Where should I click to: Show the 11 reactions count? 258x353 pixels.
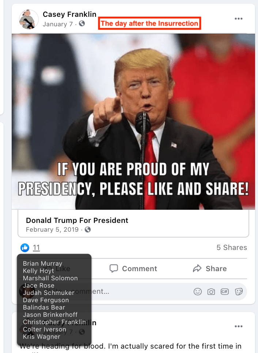36,248
